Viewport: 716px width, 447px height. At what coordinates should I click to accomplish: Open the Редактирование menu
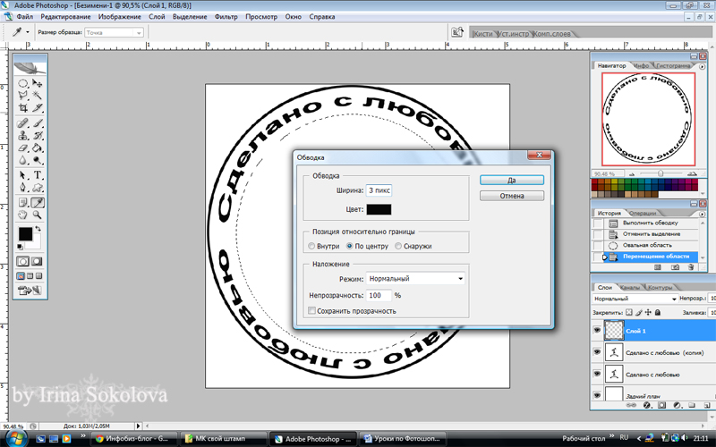coord(65,17)
